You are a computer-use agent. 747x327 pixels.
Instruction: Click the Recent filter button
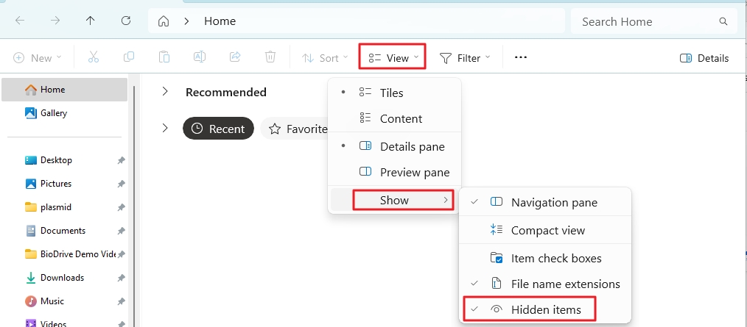pyautogui.click(x=218, y=129)
